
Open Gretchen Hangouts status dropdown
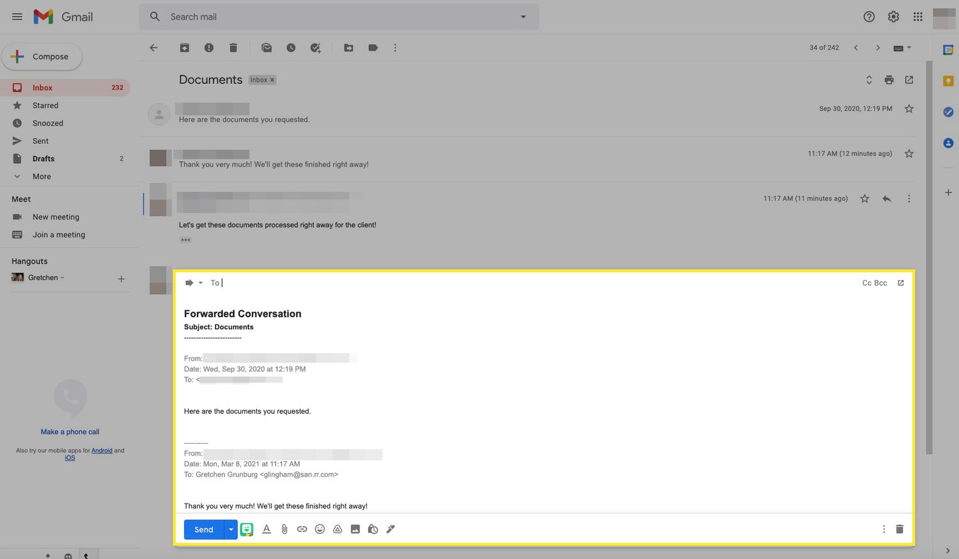pos(62,278)
